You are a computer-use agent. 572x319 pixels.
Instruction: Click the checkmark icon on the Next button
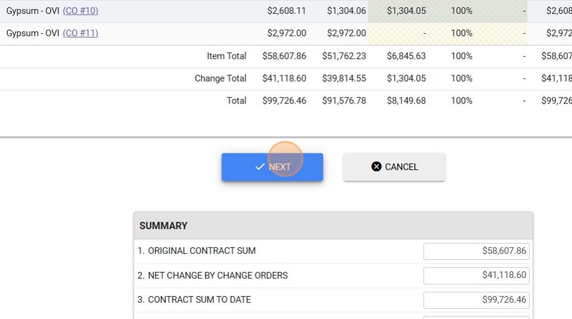(260, 167)
